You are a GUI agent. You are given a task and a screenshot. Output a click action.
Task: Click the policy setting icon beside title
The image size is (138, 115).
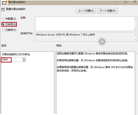pos(3,9)
